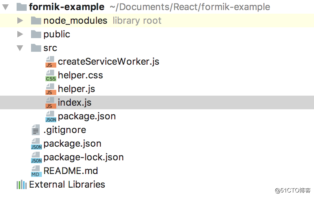Click the ~/Documents/React/formik-example path text
Screen dimensions: 314x197
pos(190,7)
